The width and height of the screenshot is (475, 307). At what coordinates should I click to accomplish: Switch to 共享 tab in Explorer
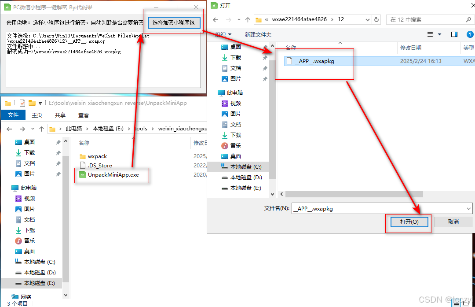60,115
